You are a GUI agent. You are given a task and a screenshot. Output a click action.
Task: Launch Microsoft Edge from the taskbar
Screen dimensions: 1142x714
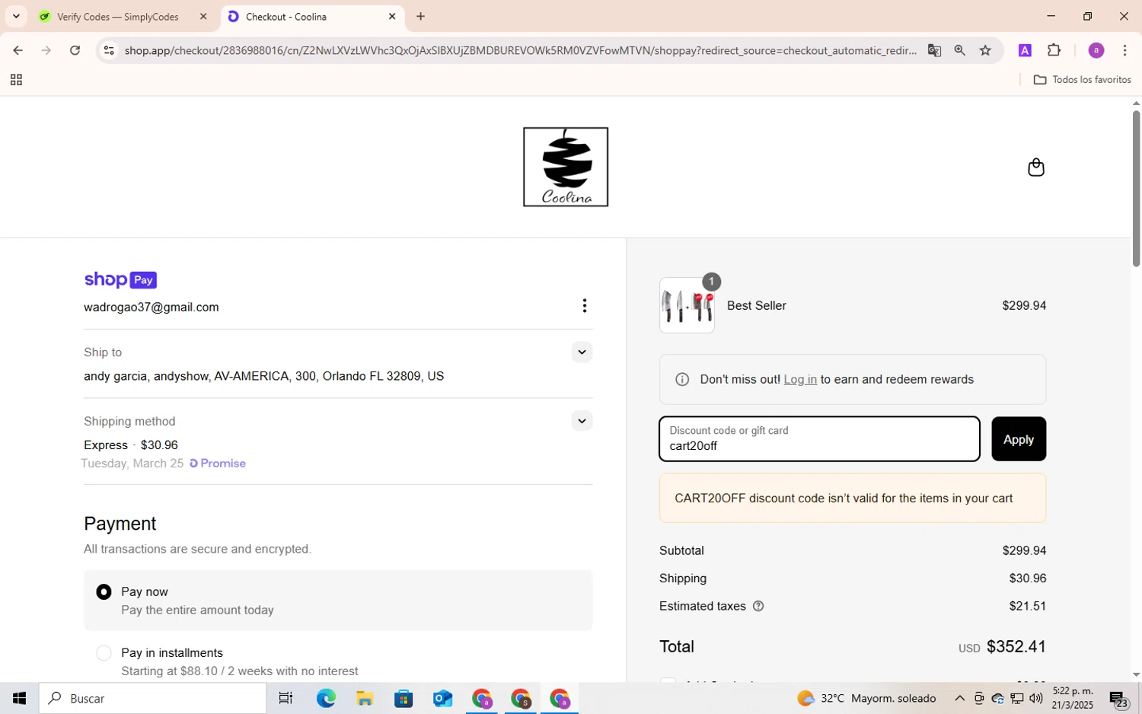(x=326, y=698)
